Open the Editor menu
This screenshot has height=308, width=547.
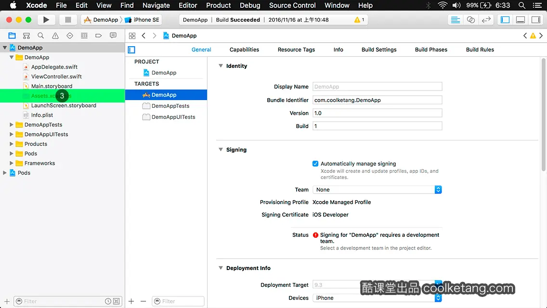click(x=188, y=5)
